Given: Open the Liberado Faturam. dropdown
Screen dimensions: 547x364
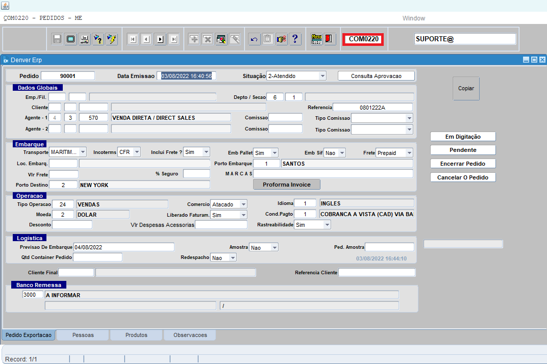Looking at the screenshot, I should click(243, 215).
